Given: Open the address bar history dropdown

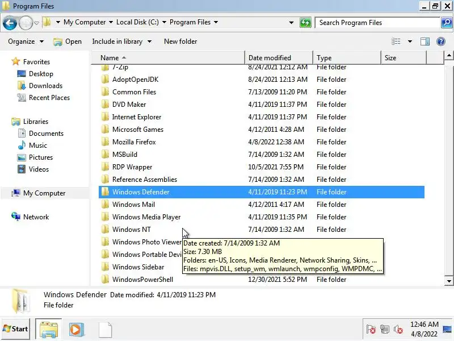Looking at the screenshot, I should [x=291, y=23].
